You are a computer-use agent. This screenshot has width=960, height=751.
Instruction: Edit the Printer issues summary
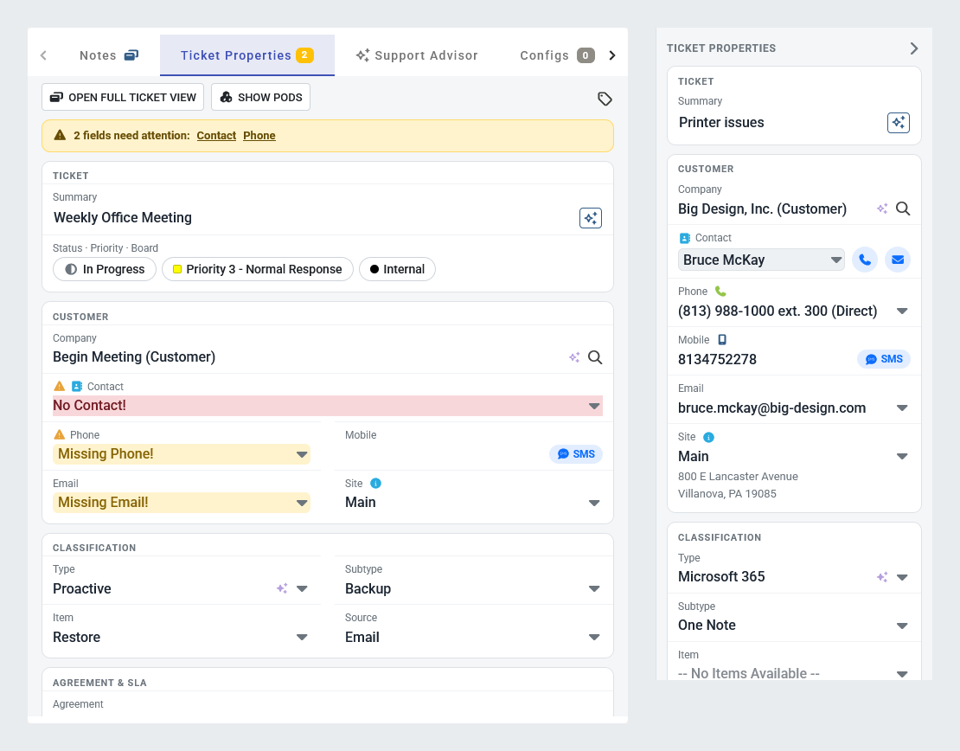779,123
